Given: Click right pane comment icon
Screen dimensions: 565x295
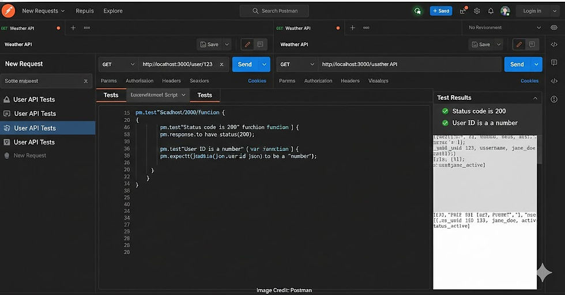Looking at the screenshot, I should tap(532, 44).
